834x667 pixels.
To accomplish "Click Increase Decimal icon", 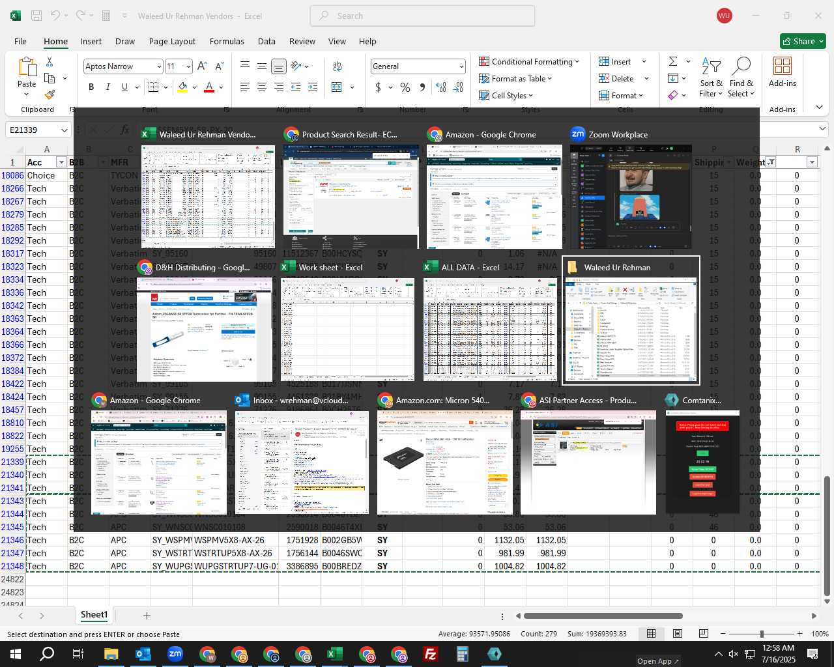I will pyautogui.click(x=441, y=87).
